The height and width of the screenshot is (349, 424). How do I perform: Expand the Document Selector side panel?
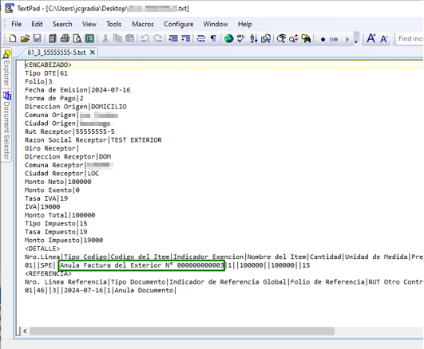coord(6,126)
